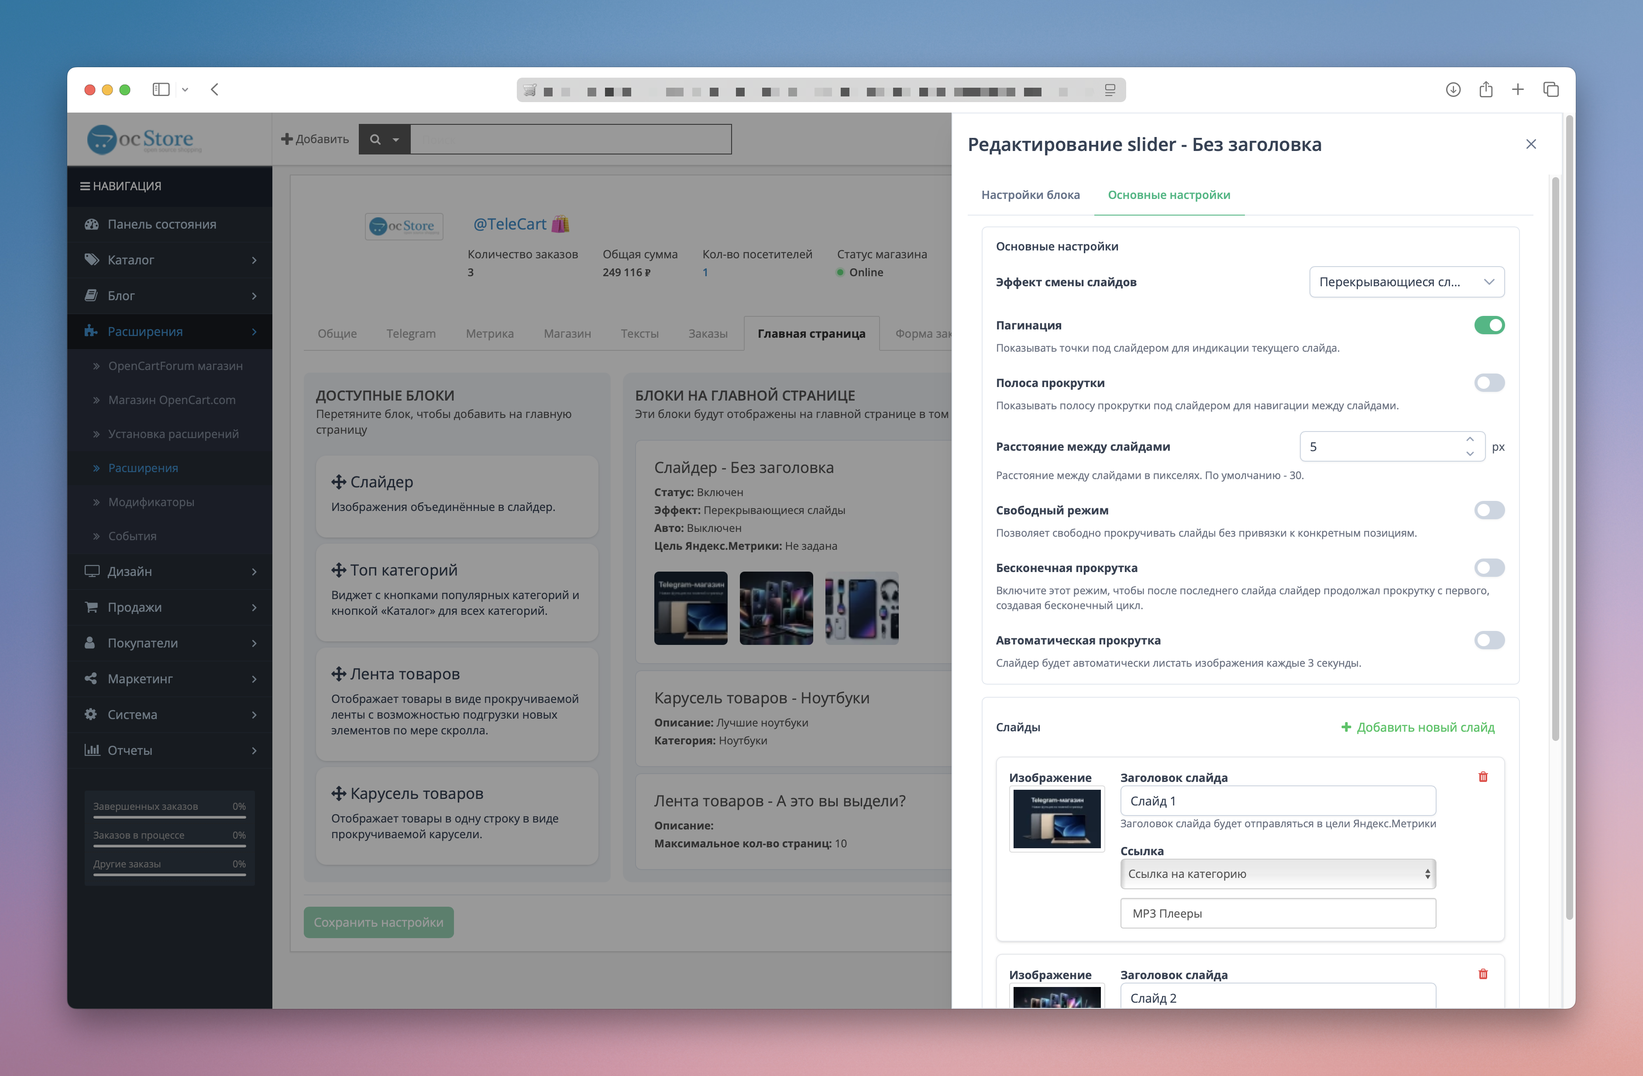This screenshot has width=1643, height=1076.
Task: Click the Safari sidebar toggle icon
Action: pyautogui.click(x=161, y=90)
